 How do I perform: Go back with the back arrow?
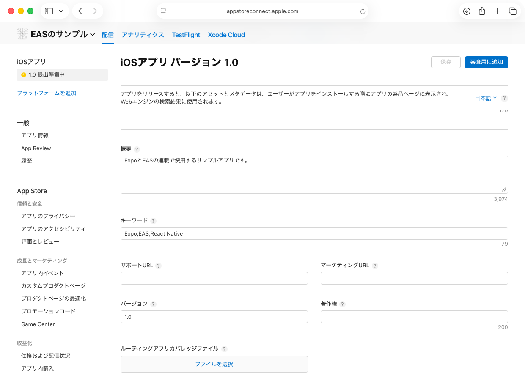coord(80,11)
